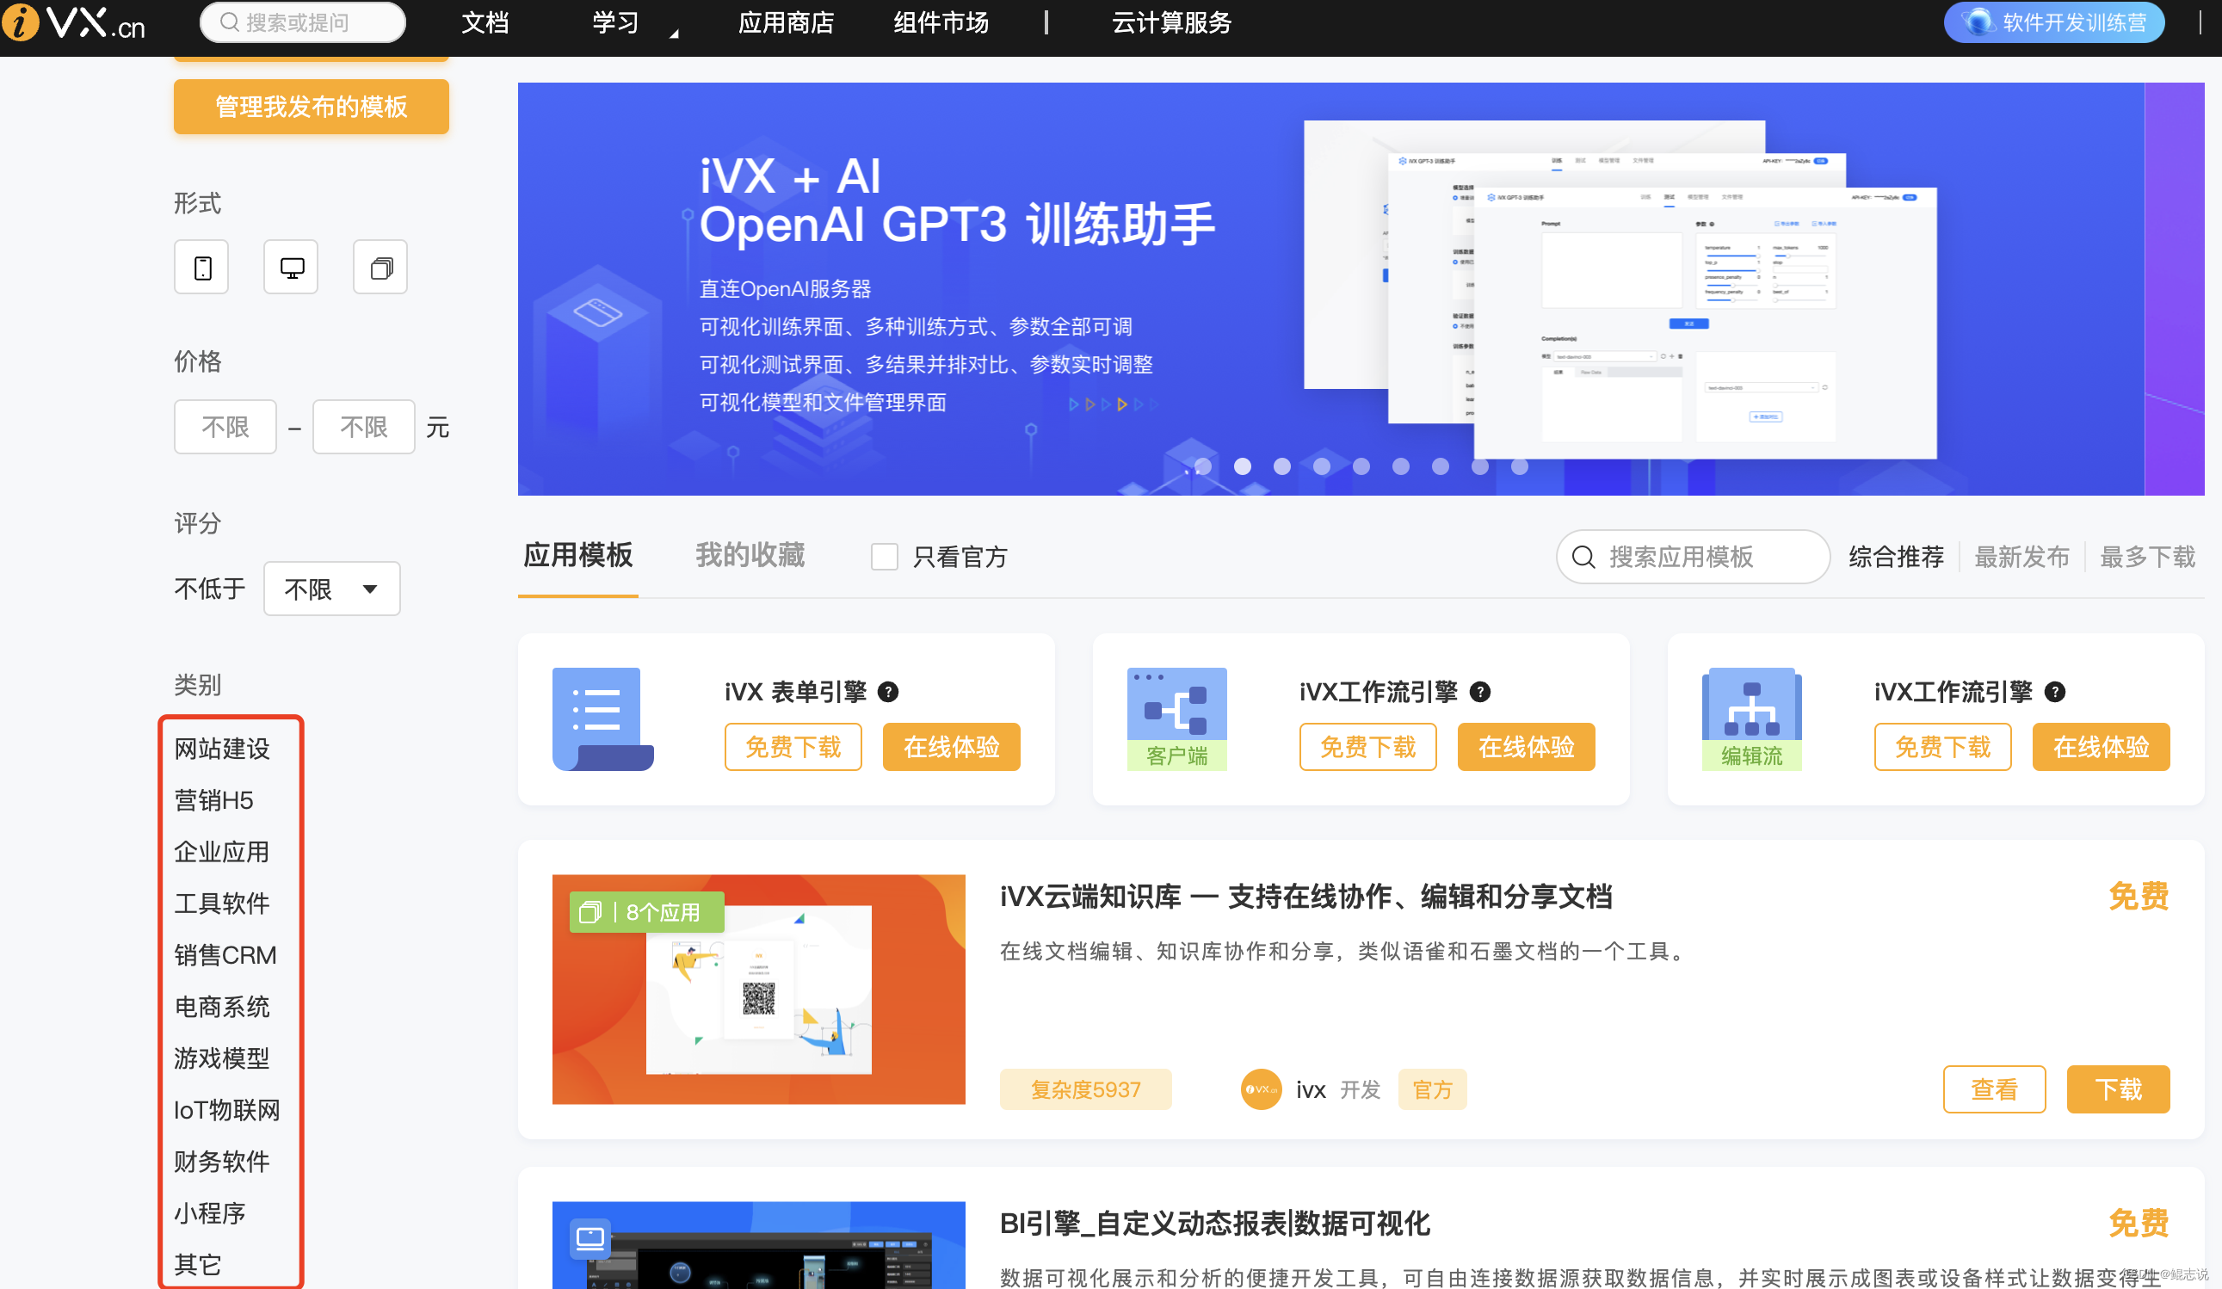Click the 管理我发布的模板 button

pos(312,107)
